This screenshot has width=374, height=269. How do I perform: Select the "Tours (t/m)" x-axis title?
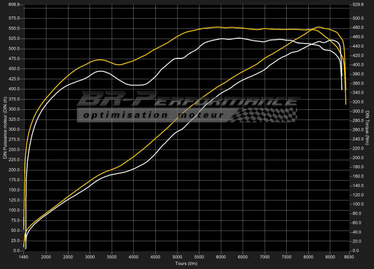pyautogui.click(x=185, y=264)
